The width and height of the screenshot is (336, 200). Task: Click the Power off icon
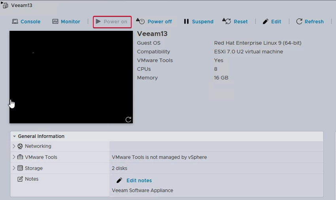140,21
